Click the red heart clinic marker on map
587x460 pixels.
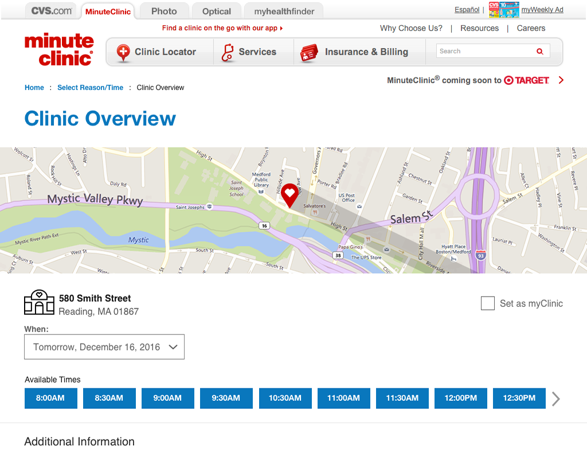pyautogui.click(x=289, y=195)
